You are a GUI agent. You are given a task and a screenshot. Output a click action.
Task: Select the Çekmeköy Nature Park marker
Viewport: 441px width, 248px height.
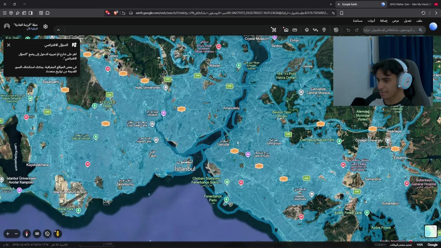click(339, 141)
